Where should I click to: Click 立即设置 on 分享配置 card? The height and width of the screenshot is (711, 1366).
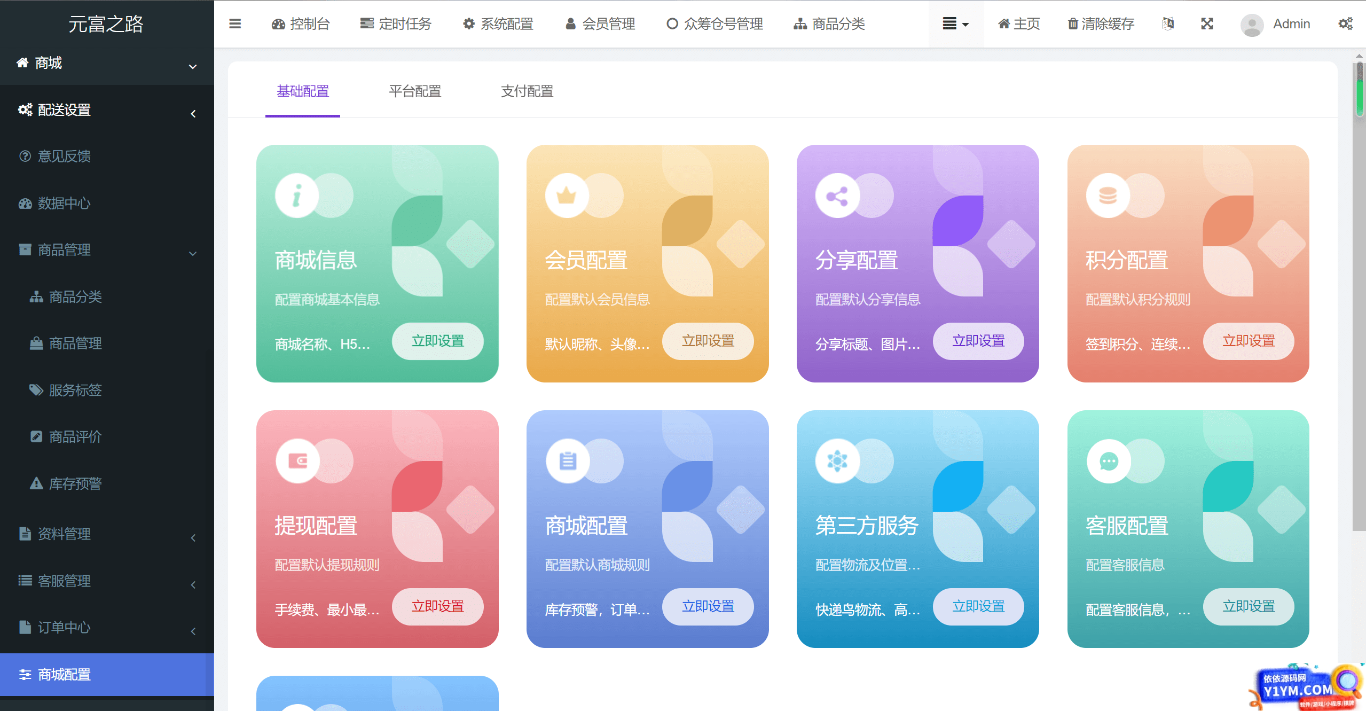[978, 341]
